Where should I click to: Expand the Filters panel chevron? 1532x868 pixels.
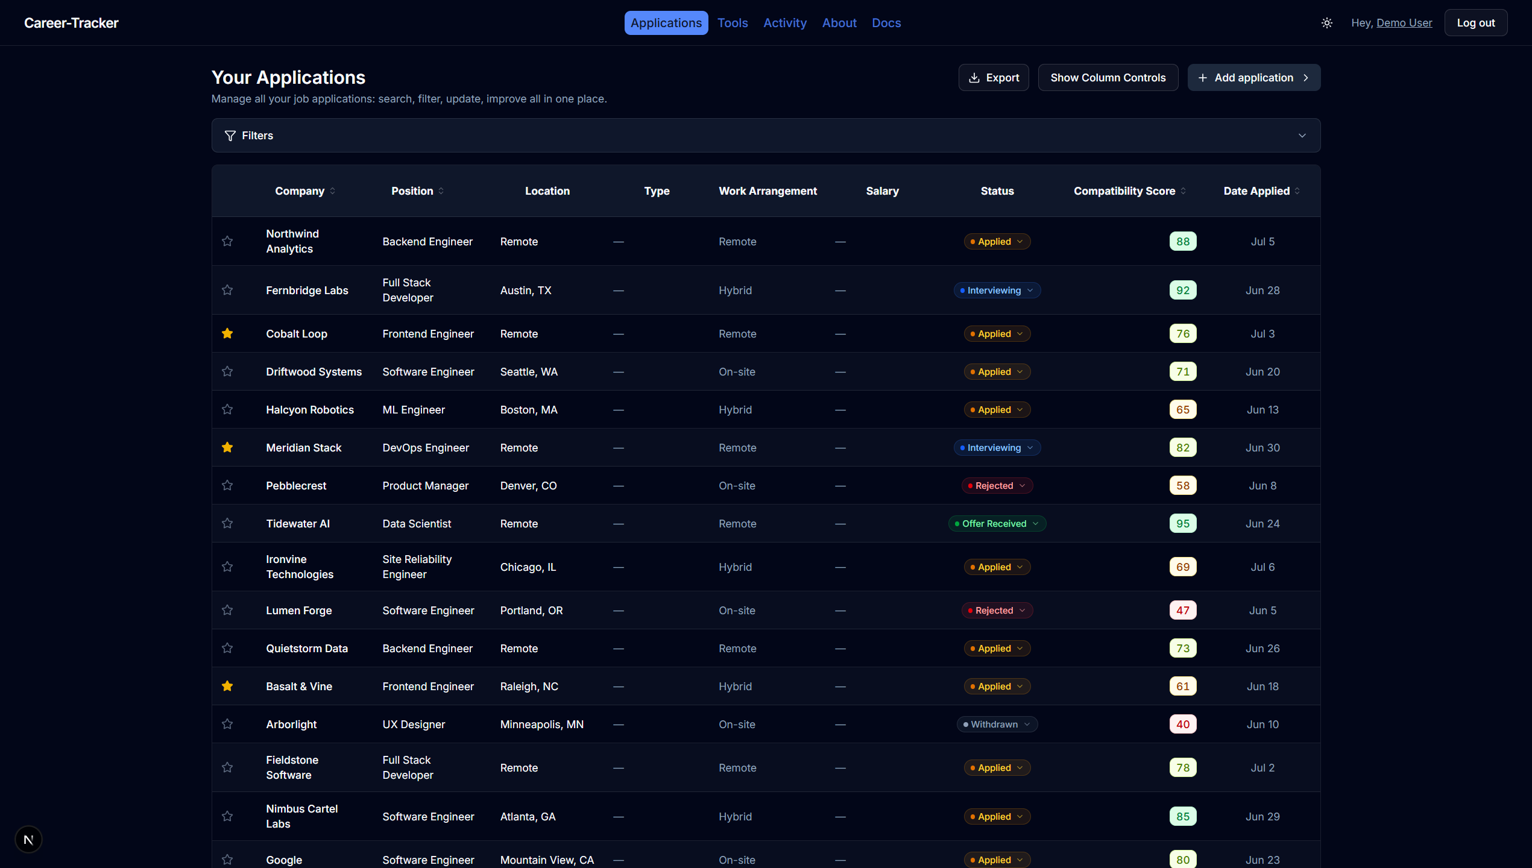tap(1302, 136)
